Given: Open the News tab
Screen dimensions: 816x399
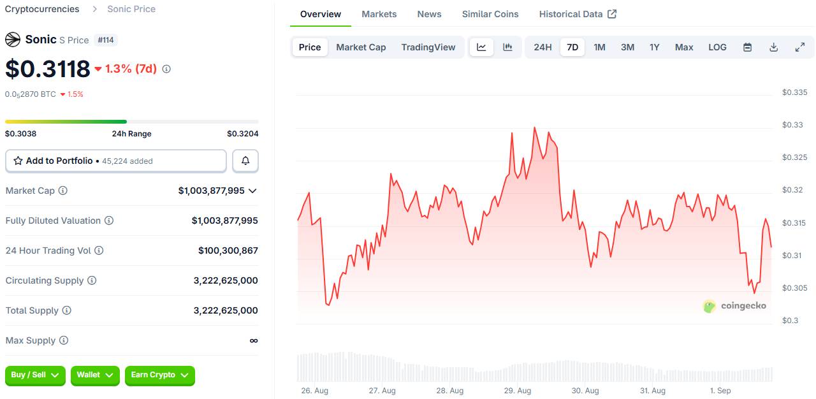Looking at the screenshot, I should [x=430, y=14].
